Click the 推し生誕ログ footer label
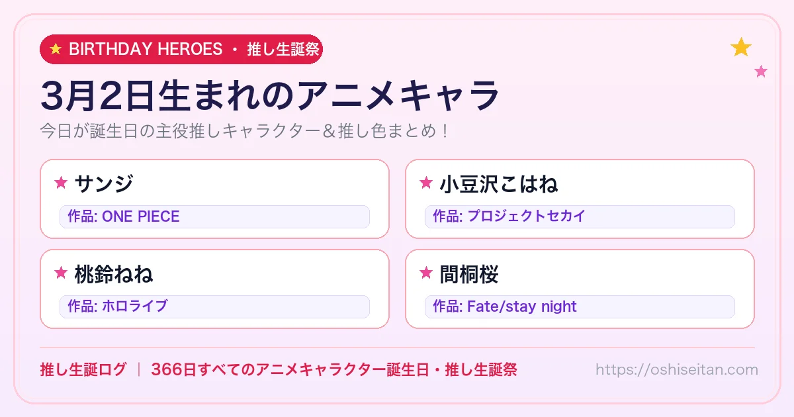 [x=83, y=370]
